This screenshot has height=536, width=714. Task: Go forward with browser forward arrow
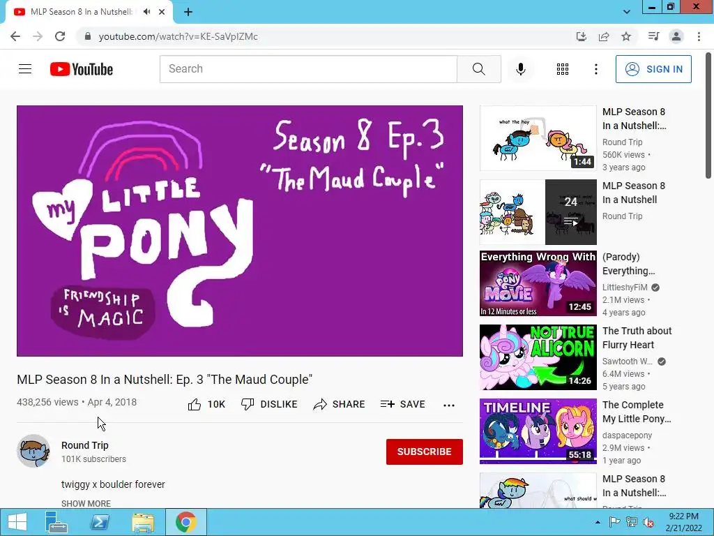pos(38,36)
